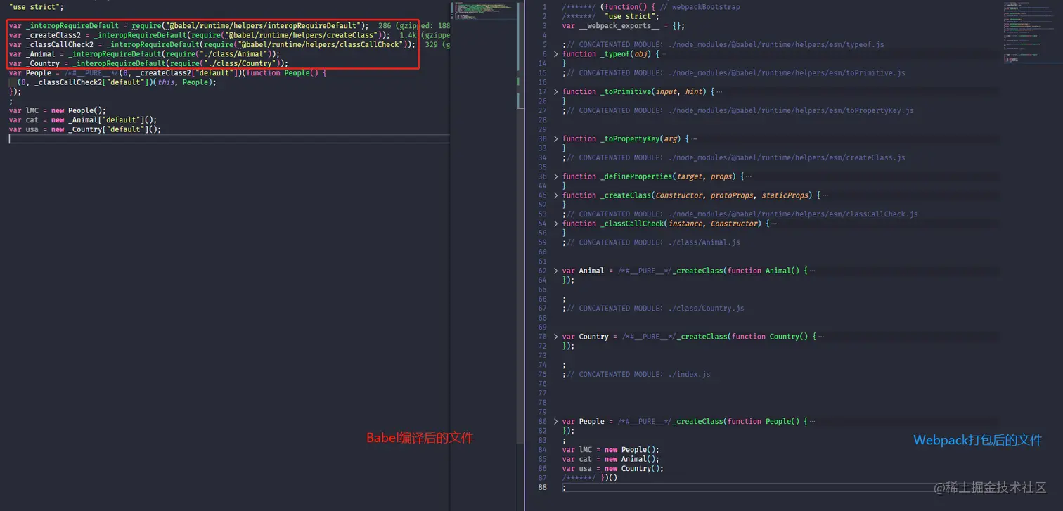Click the _Country require line in left editor
The image size is (1063, 511).
(x=148, y=63)
